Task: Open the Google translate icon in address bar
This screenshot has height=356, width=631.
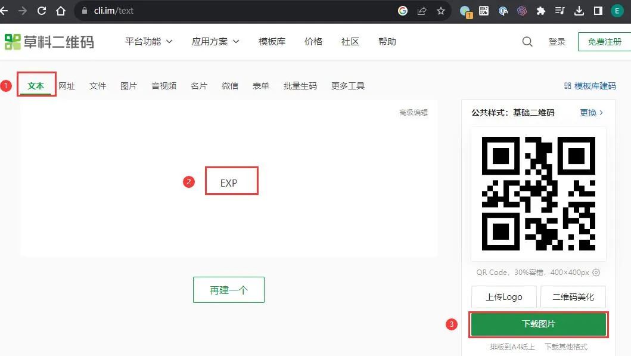Action: (402, 11)
